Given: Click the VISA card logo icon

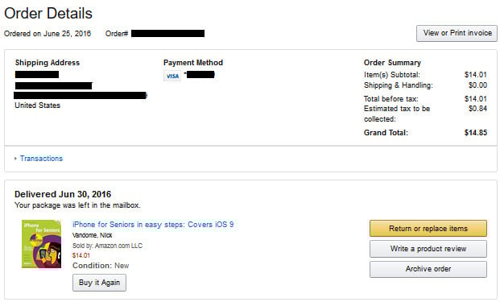Looking at the screenshot, I should (x=172, y=76).
